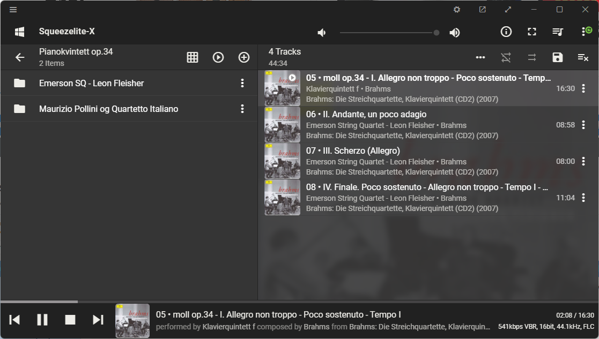Click the Windows player icon beside Squeezelite-X
The width and height of the screenshot is (599, 339).
pyautogui.click(x=19, y=32)
